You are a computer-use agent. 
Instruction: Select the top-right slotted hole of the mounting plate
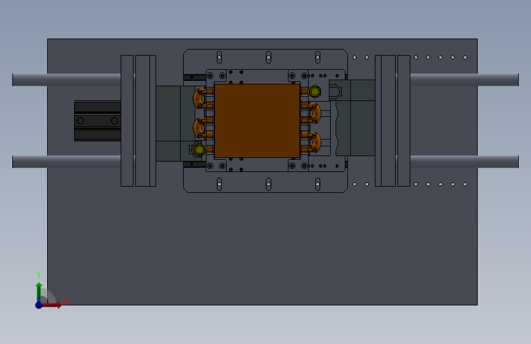(318, 57)
